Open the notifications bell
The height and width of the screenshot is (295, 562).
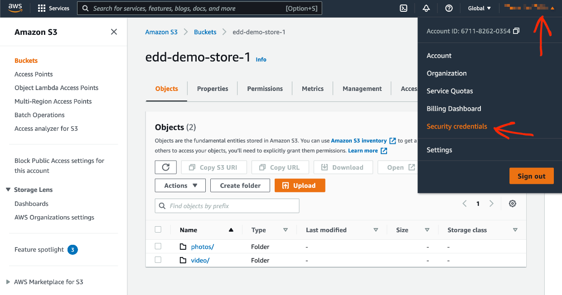point(426,8)
